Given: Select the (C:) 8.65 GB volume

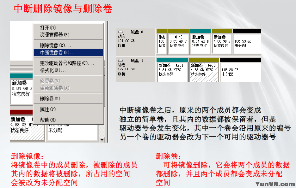Looking at the screenshot, I should click(178, 44).
